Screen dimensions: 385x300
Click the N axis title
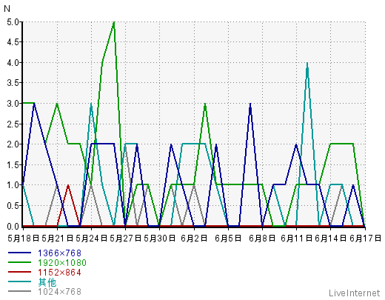click(x=7, y=9)
